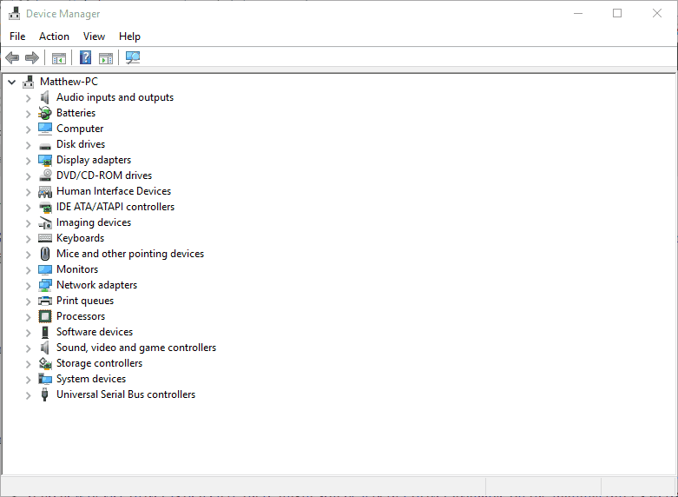This screenshot has height=497, width=678.
Task: Select the Computer category label
Action: 80,129
